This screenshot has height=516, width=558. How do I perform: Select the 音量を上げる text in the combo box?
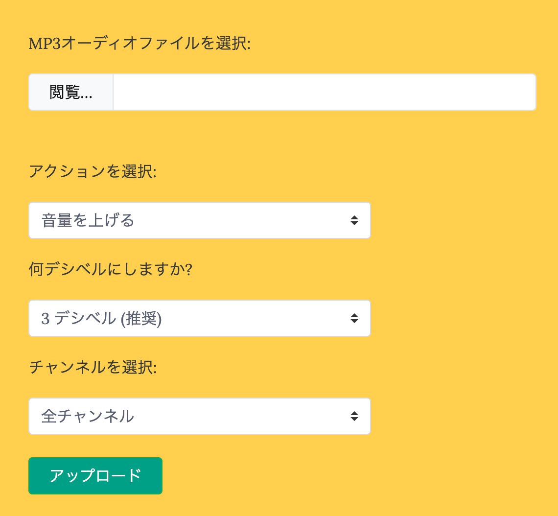tap(88, 220)
